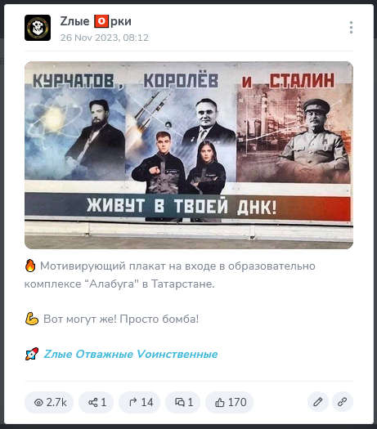Copy the post link via chain icon
Screen dimensions: 377x429
[x=342, y=402]
